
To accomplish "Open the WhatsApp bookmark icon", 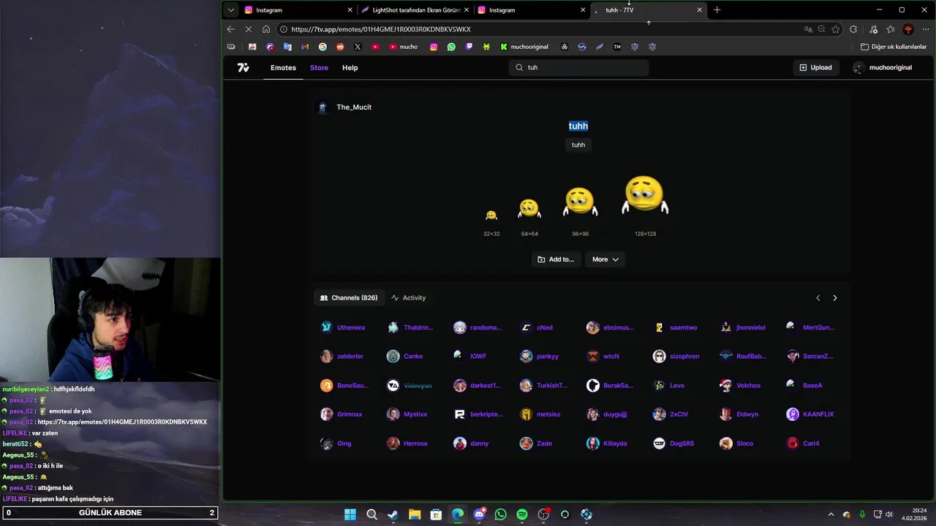I will coord(451,47).
